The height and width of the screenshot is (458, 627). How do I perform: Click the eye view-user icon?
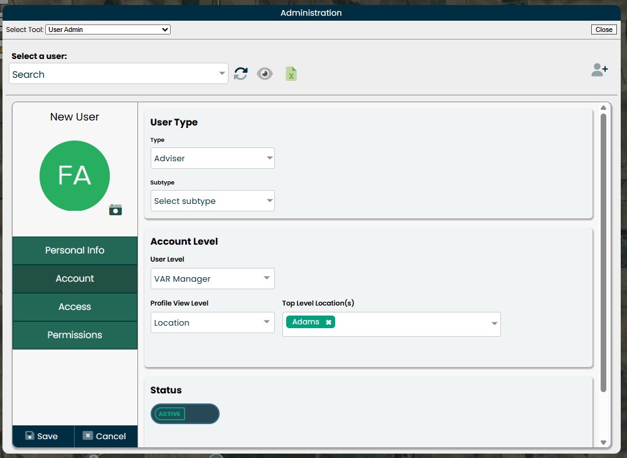tap(265, 73)
